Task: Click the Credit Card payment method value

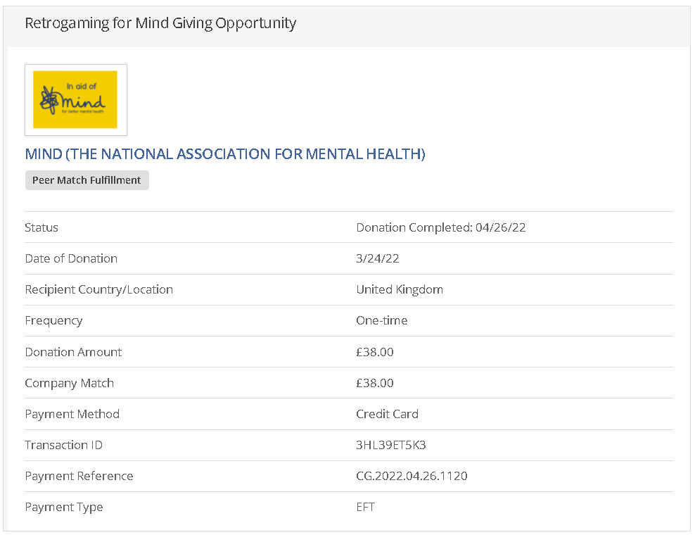Action: 387,414
